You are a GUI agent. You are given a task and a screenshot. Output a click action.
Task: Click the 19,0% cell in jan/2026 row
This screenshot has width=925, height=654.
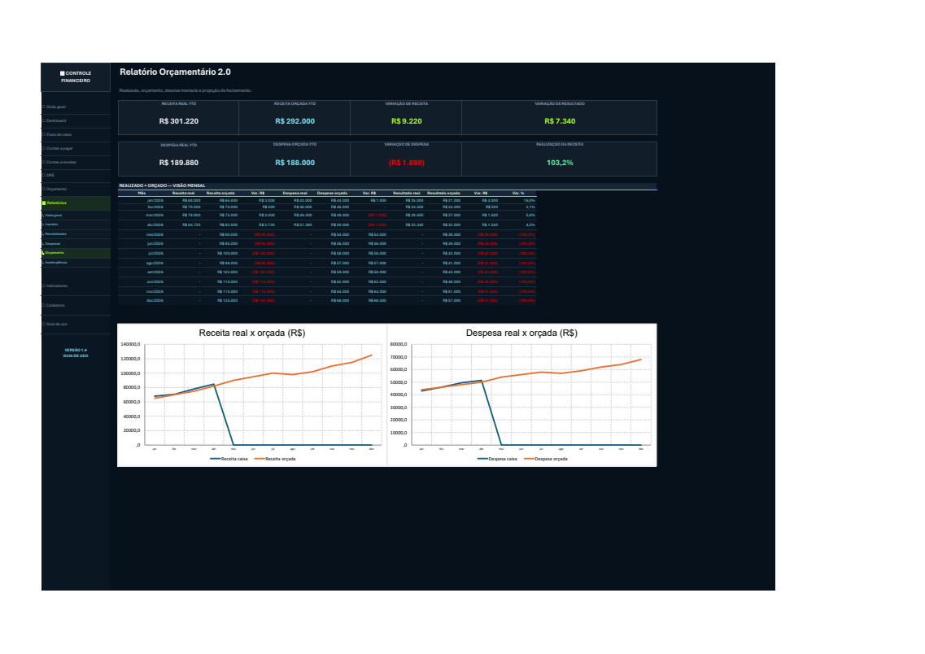point(529,200)
